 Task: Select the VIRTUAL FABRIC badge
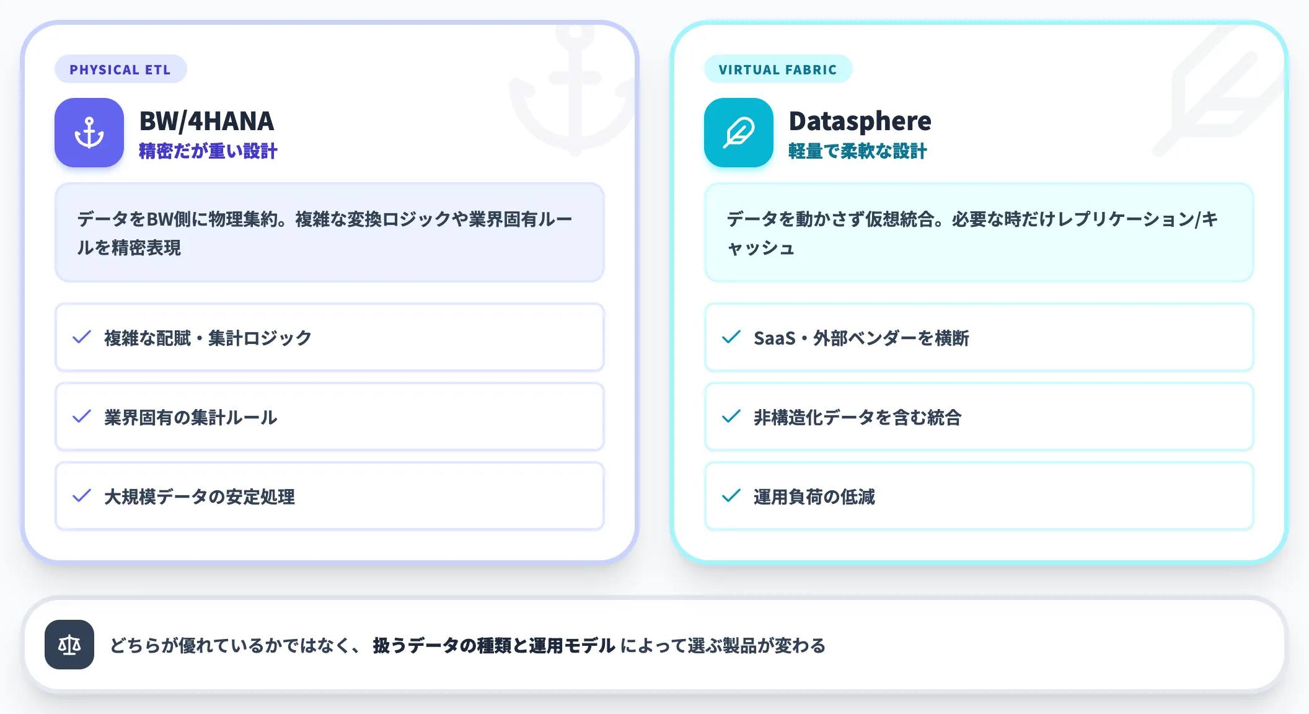(778, 69)
